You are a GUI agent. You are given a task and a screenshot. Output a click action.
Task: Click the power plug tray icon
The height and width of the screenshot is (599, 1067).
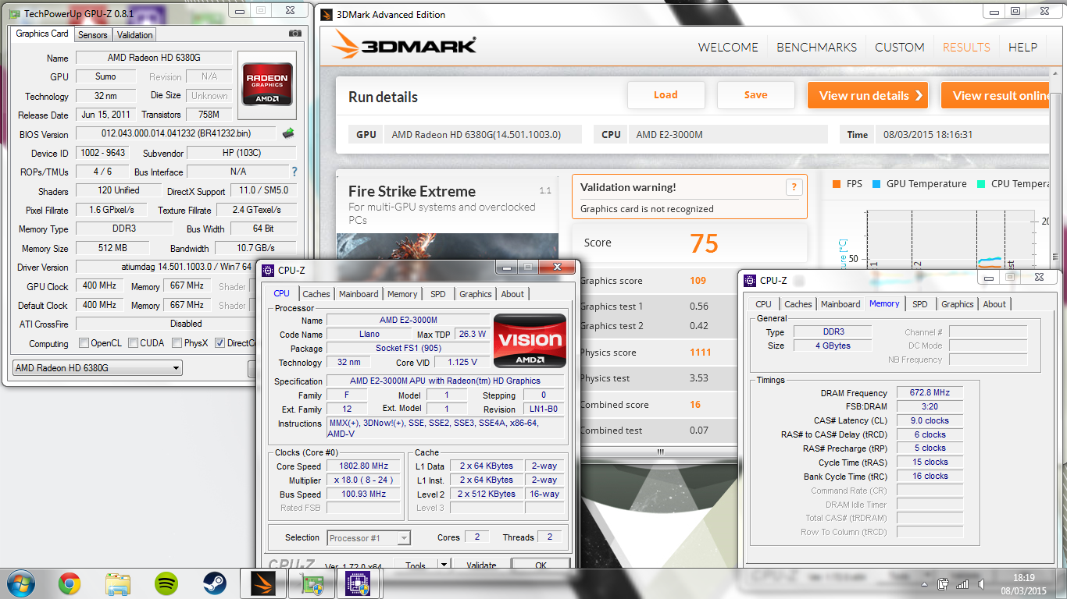[944, 583]
